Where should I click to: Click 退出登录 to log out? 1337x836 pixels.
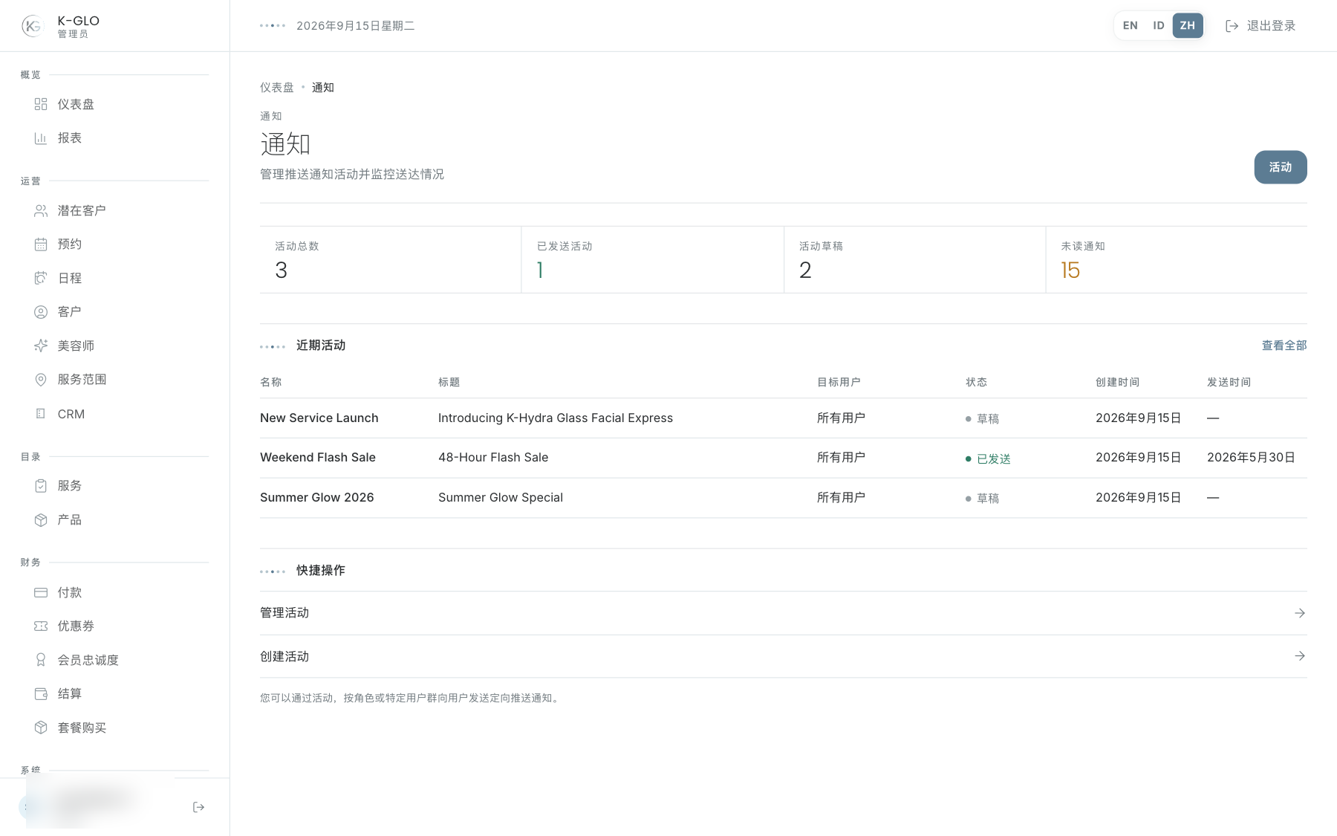coord(1260,26)
